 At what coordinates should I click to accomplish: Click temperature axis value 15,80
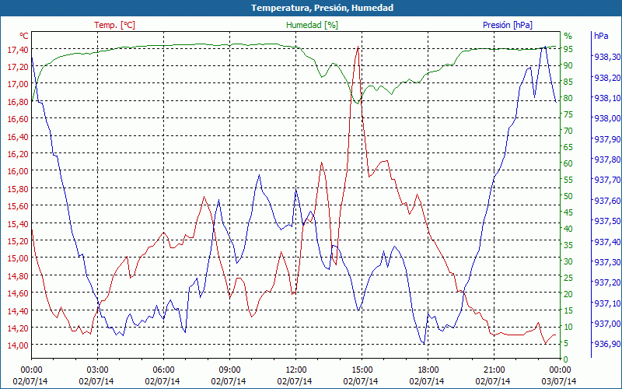[18, 189]
